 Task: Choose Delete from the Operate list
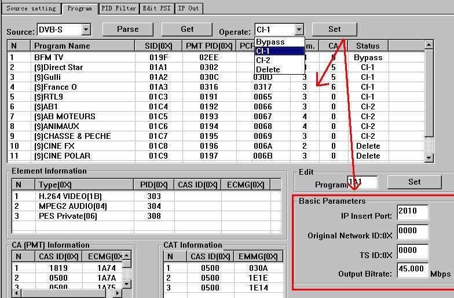(x=279, y=69)
